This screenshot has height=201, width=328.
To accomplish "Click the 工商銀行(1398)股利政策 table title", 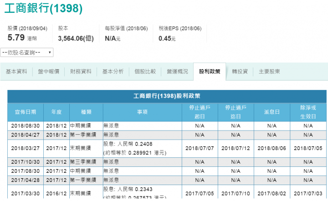I will click(167, 96).
